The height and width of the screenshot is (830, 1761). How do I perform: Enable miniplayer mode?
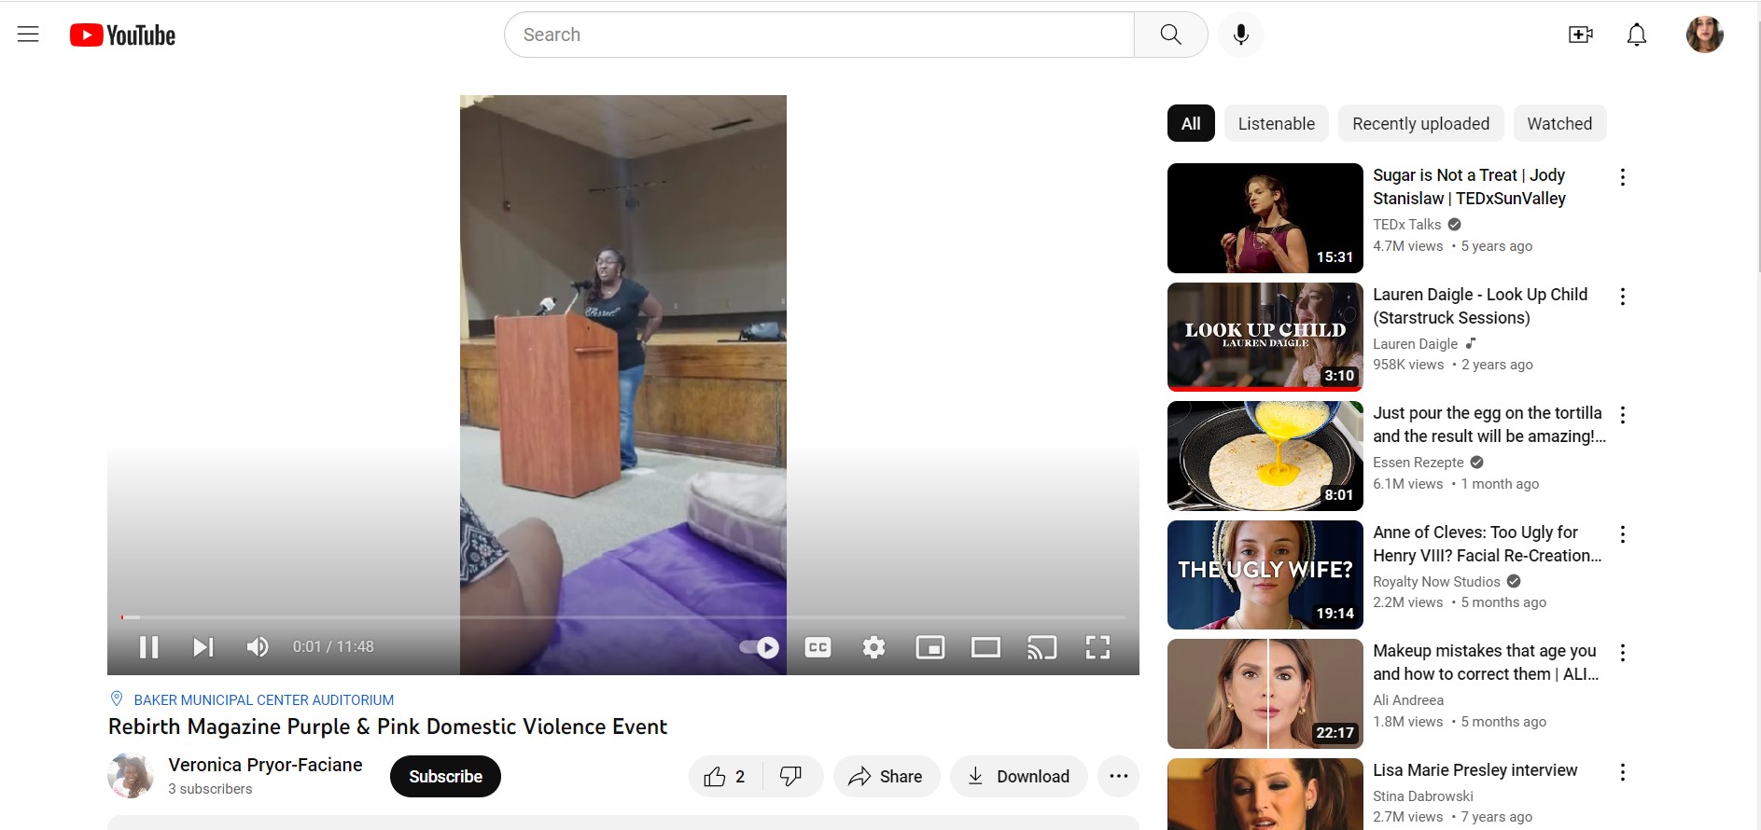point(929,647)
